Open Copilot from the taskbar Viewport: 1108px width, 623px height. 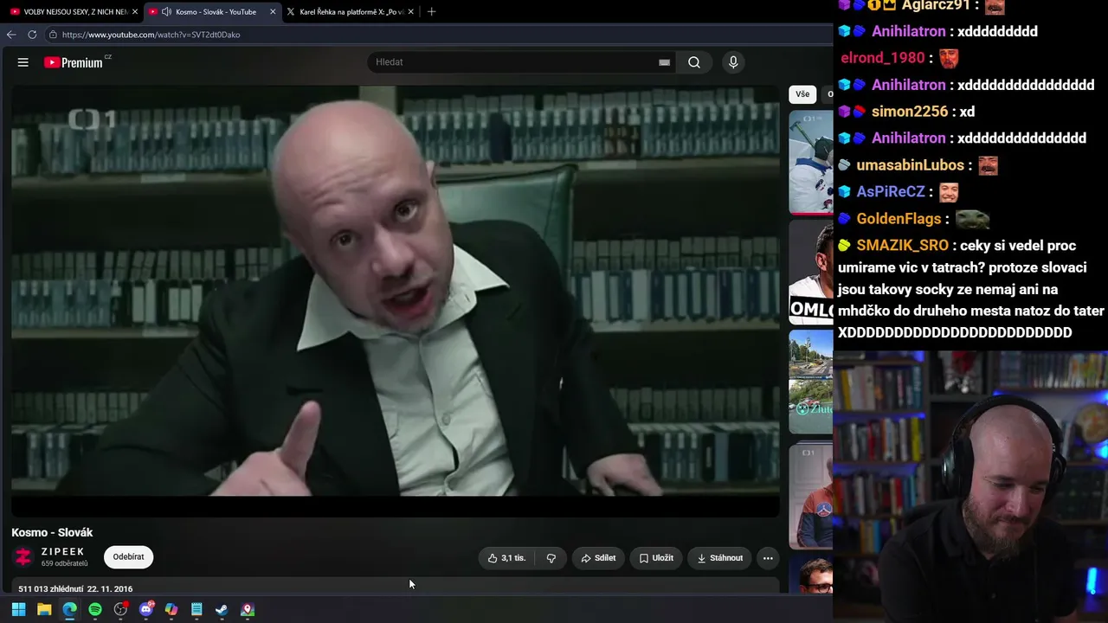coord(171,609)
